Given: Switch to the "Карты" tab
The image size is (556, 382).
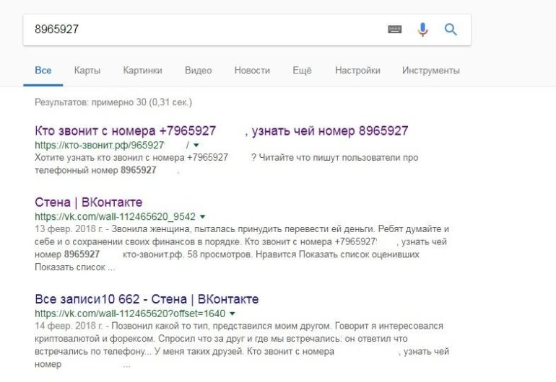Looking at the screenshot, I should coord(87,71).
